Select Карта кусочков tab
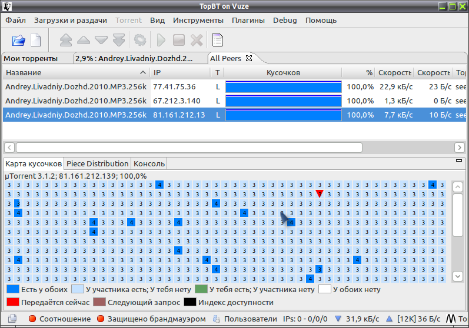 click(34, 163)
